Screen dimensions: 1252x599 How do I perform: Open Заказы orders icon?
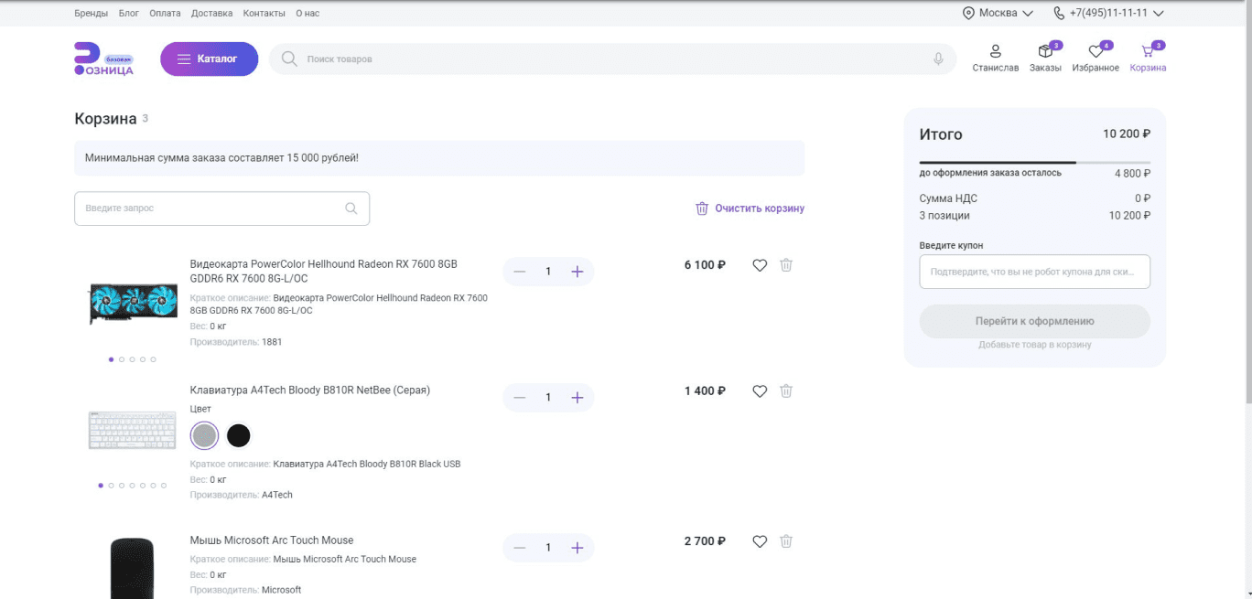point(1045,51)
